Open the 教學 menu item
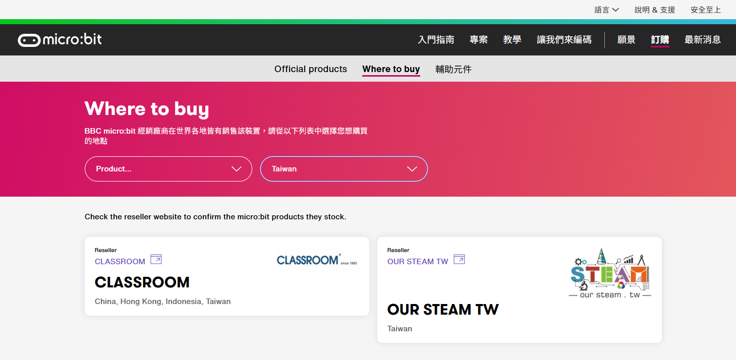The image size is (736, 360). [x=512, y=40]
